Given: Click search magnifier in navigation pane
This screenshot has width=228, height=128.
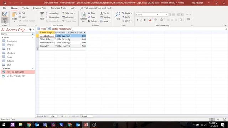Looking at the screenshot, I should point(33,34).
